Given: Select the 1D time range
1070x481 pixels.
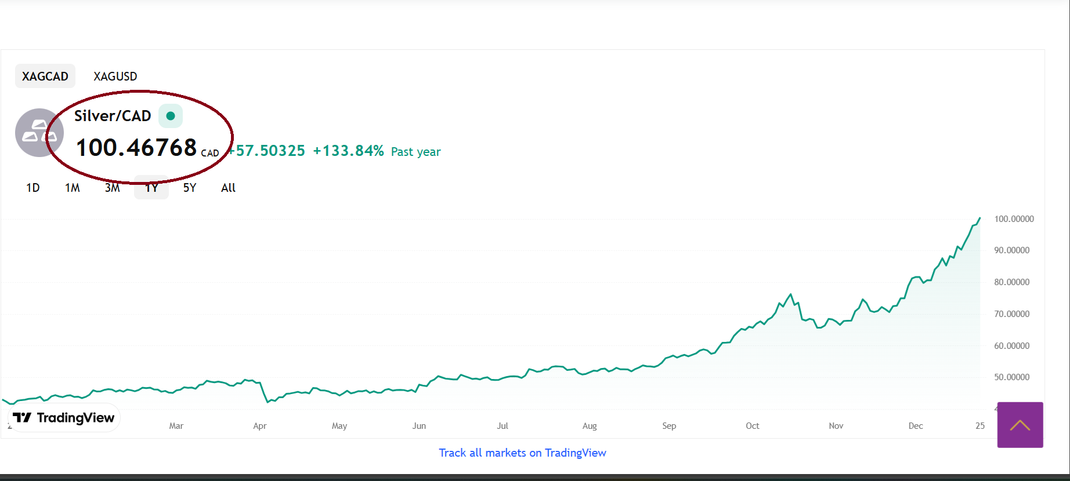Looking at the screenshot, I should click(x=33, y=188).
